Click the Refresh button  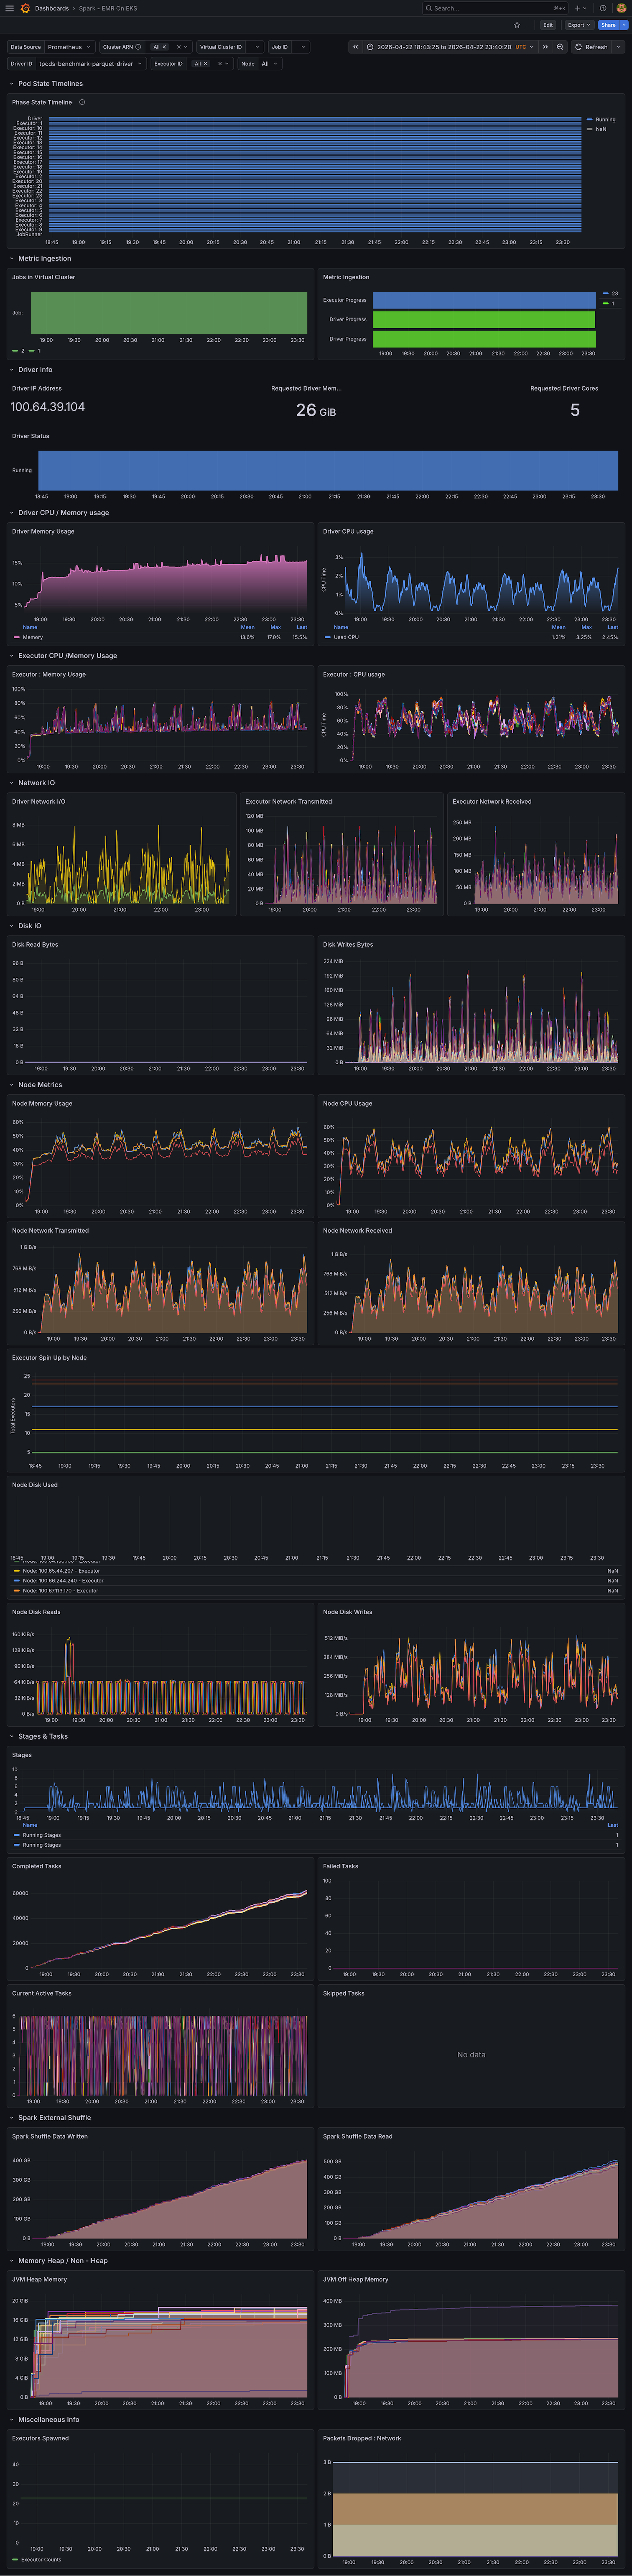(x=591, y=47)
